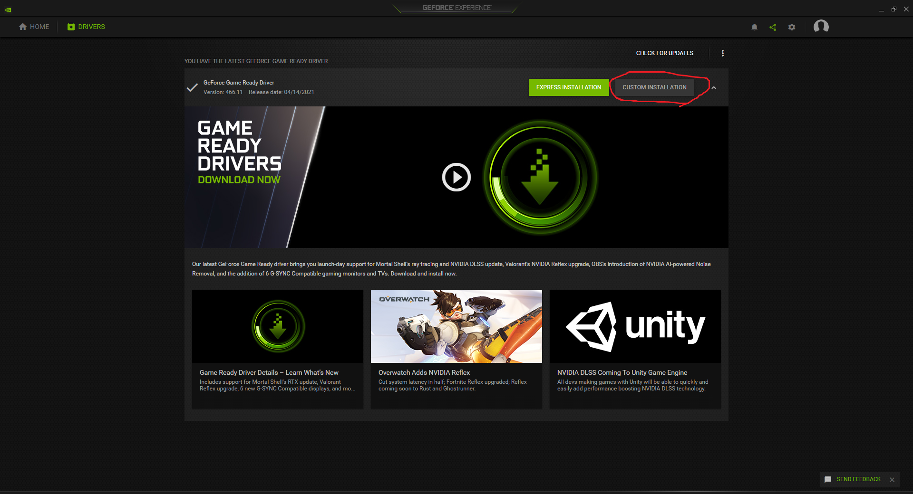Click 'Release date: 04/14/2021' text
Image resolution: width=913 pixels, height=494 pixels.
[282, 92]
